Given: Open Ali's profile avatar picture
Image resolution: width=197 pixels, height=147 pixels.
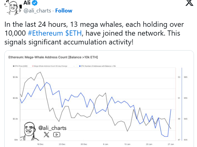Looking at the screenshot, I should (x=13, y=8).
